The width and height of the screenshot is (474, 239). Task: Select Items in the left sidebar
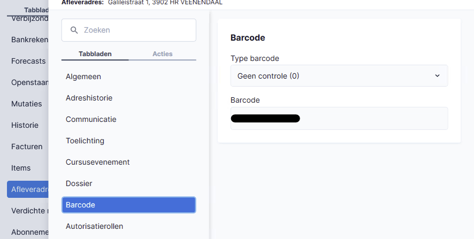[x=21, y=168]
